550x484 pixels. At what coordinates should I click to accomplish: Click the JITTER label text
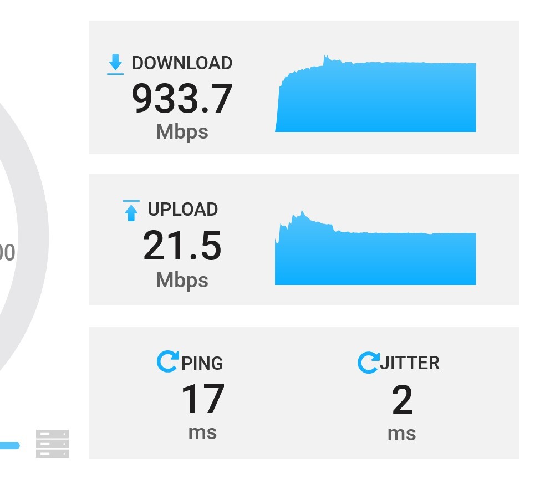coord(410,363)
